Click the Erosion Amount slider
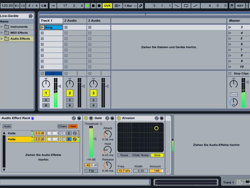 [156, 171]
